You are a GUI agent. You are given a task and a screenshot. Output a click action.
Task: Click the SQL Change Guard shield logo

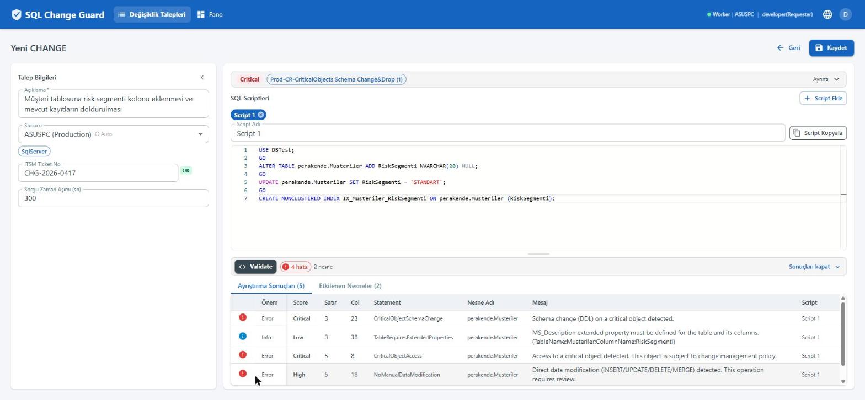[x=17, y=15]
